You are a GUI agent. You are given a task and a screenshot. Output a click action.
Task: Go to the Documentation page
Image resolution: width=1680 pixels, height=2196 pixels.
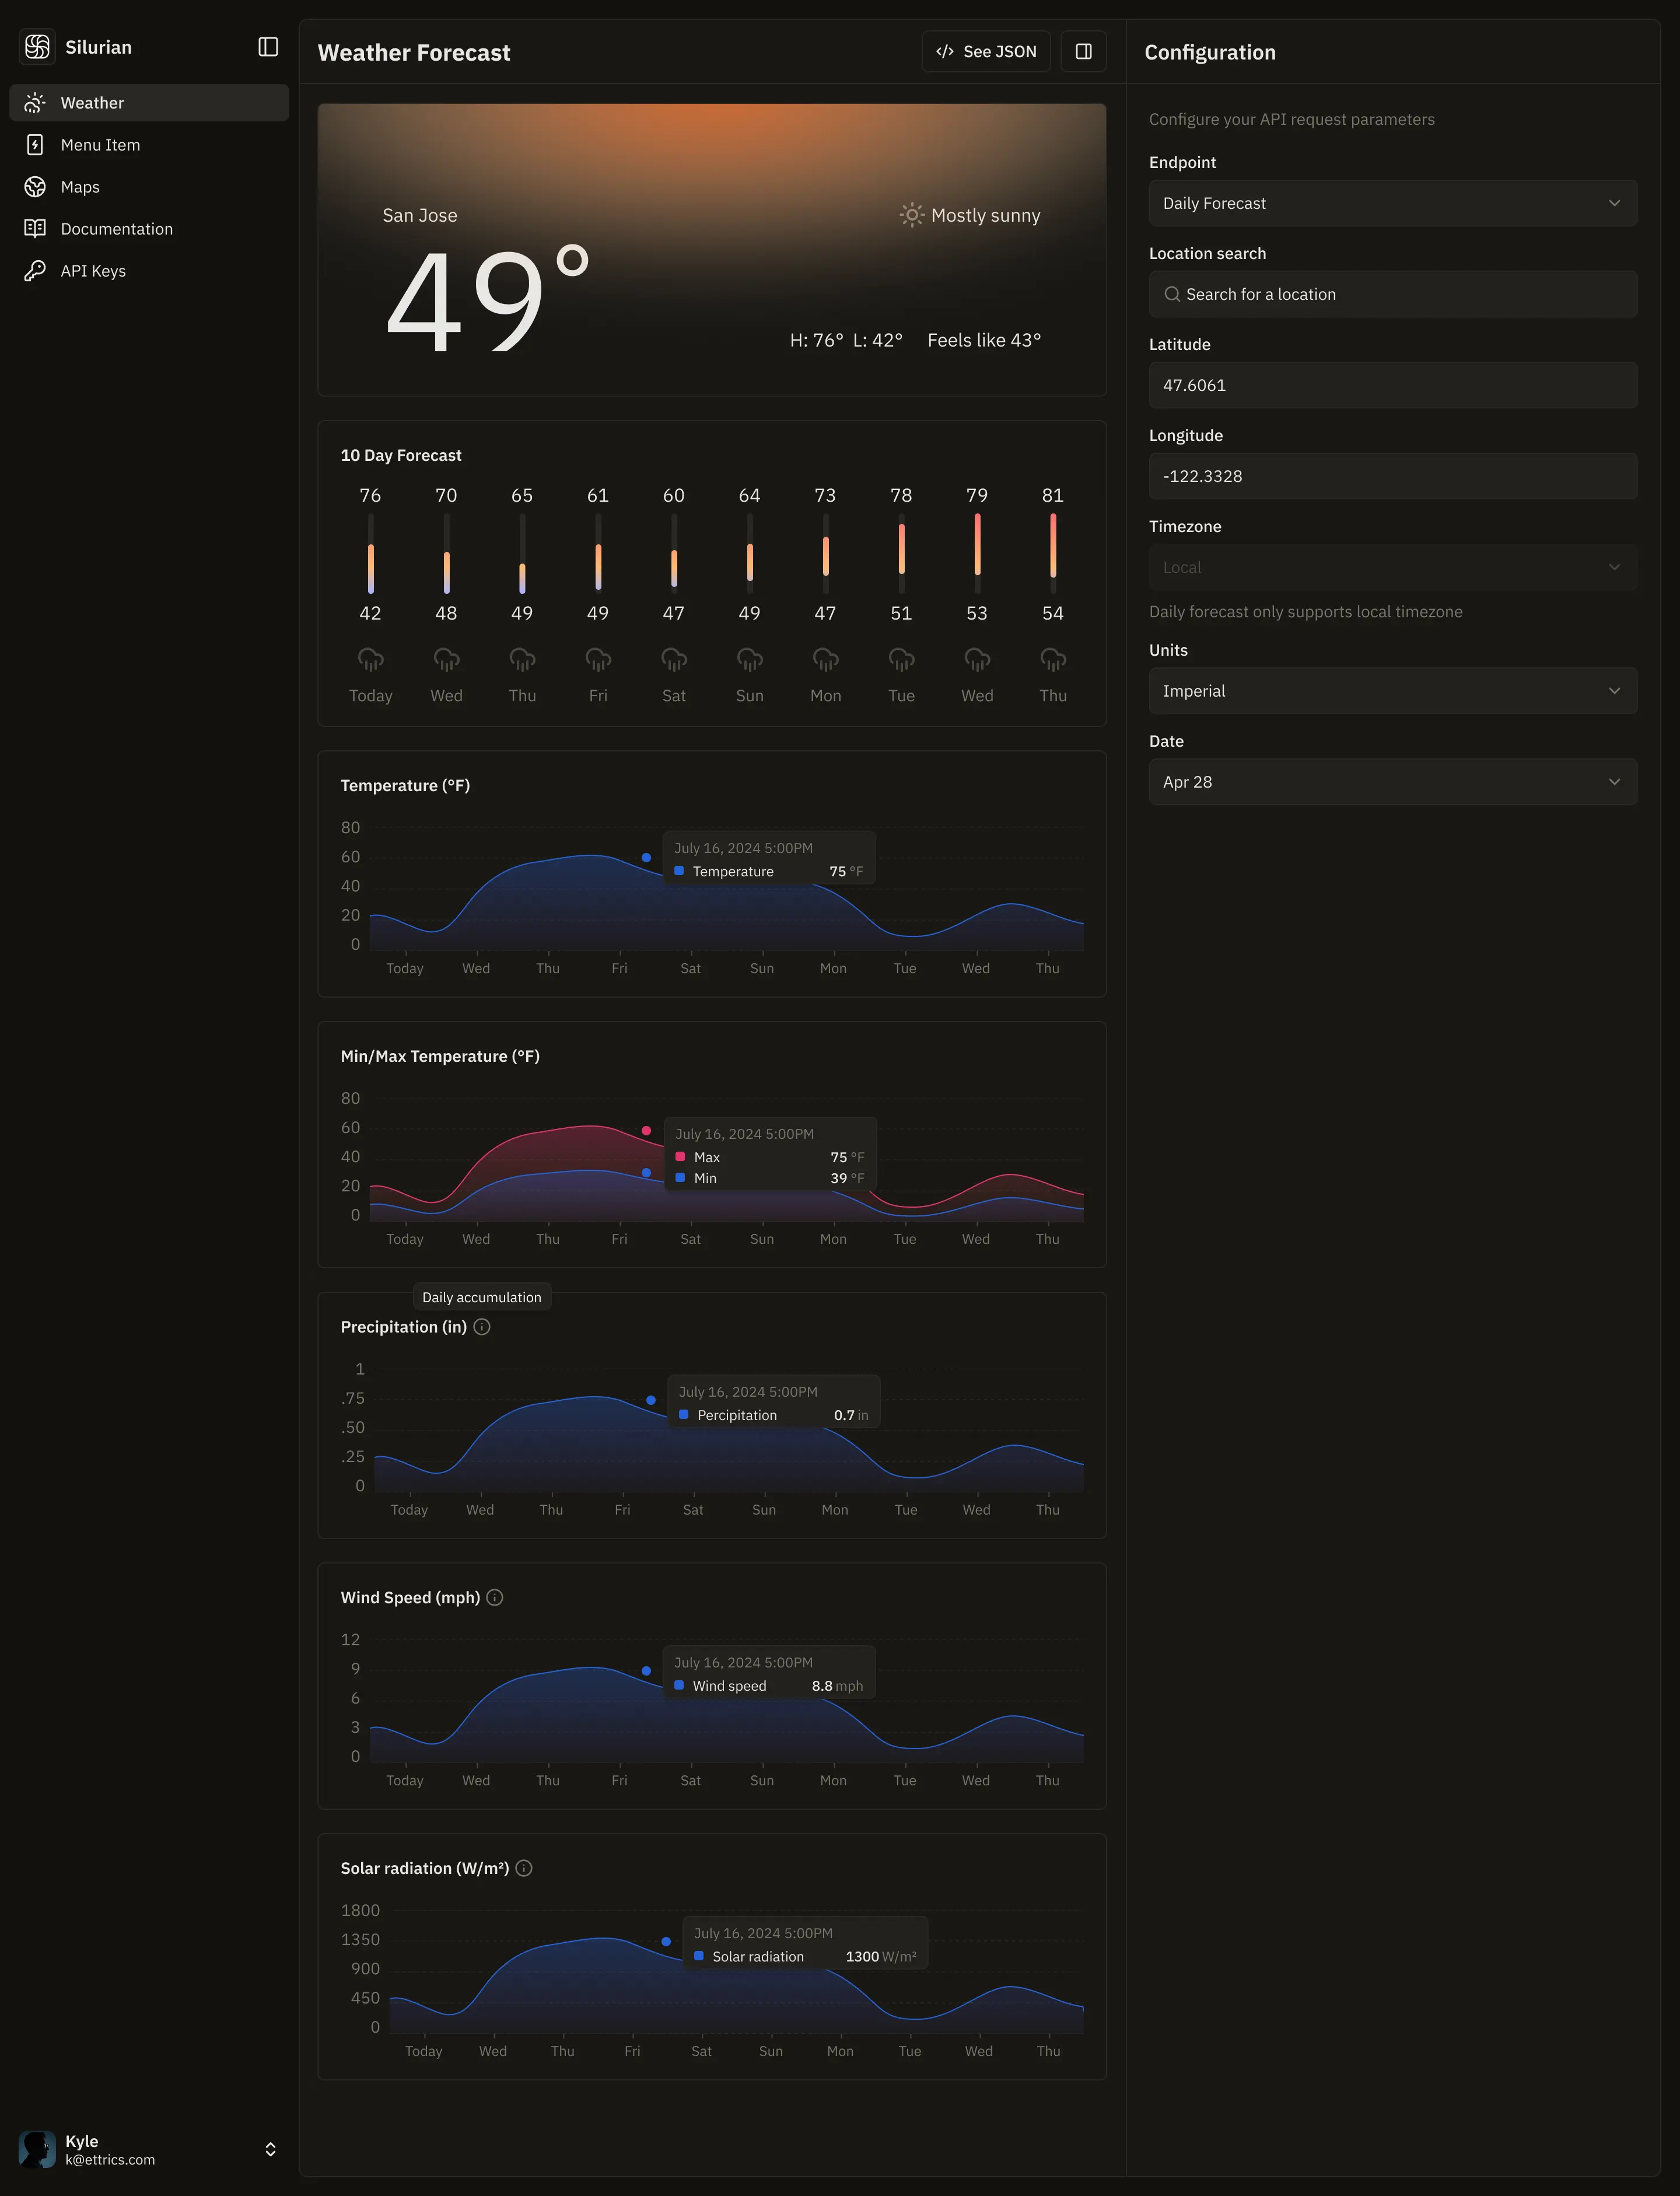[116, 229]
